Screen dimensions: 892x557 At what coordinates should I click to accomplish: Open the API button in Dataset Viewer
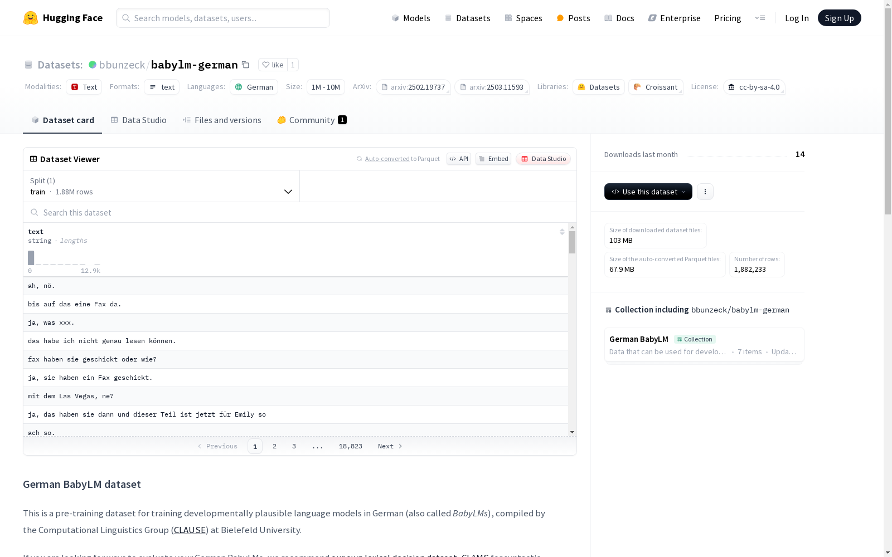[459, 159]
